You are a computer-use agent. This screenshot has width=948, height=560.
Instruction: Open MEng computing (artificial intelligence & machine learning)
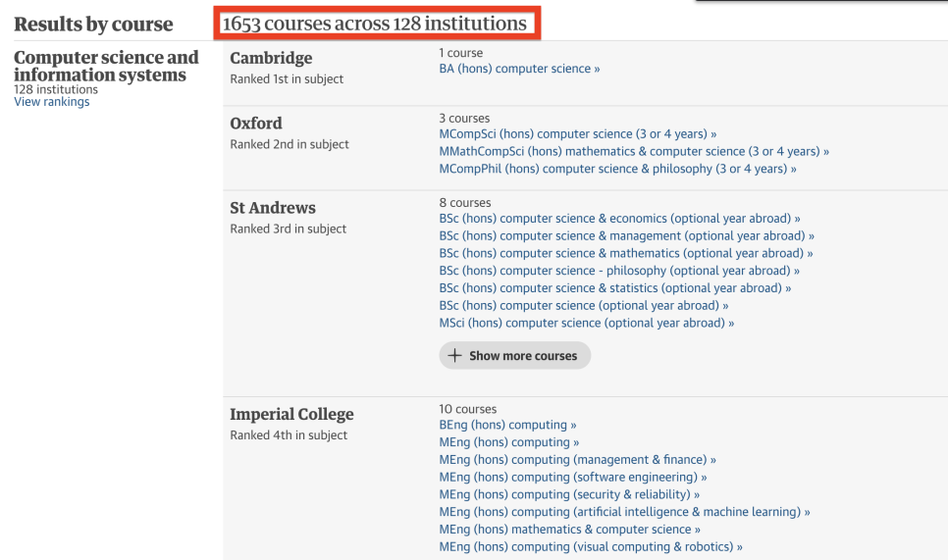click(x=624, y=513)
